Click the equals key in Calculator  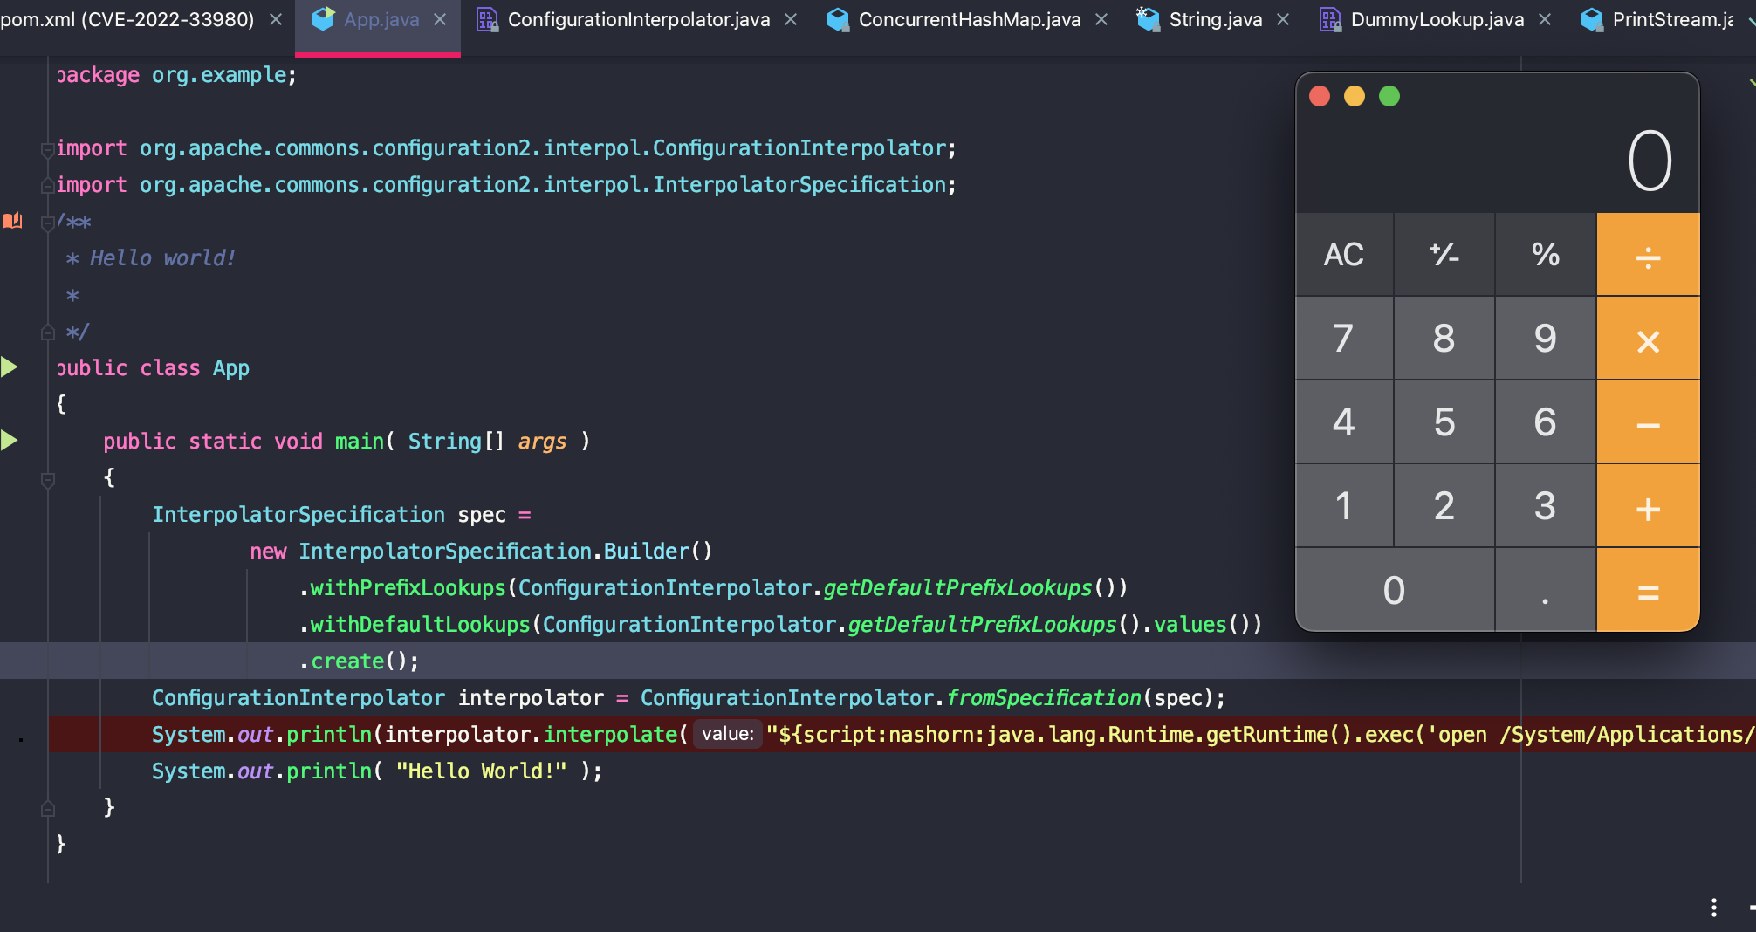pyautogui.click(x=1648, y=590)
